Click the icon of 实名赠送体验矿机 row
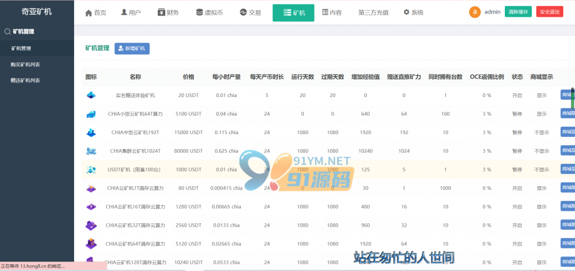Screen dimensions: 575x271 (91, 95)
